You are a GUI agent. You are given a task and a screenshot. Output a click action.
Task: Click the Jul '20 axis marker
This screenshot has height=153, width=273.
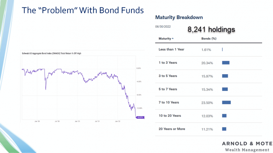click(57, 121)
